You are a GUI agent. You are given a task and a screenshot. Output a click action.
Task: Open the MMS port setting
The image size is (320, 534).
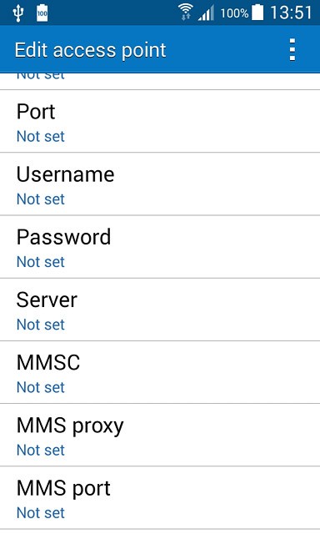click(160, 497)
